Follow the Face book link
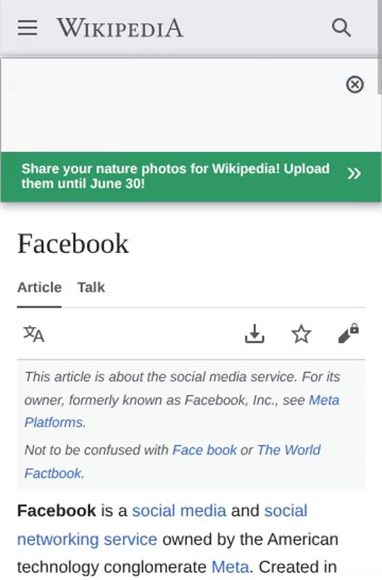The image size is (382, 580). [x=204, y=450]
